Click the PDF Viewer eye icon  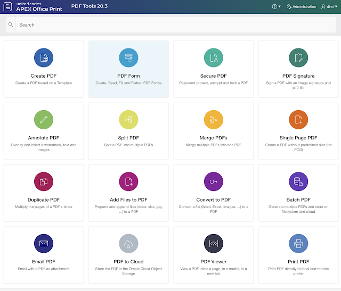[x=213, y=243]
